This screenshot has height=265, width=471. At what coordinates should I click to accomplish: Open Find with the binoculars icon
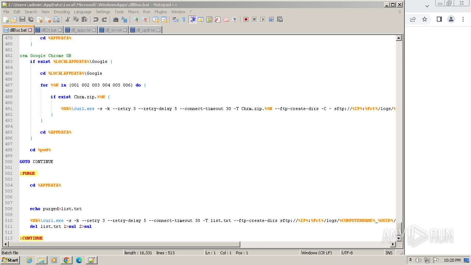click(x=116, y=20)
